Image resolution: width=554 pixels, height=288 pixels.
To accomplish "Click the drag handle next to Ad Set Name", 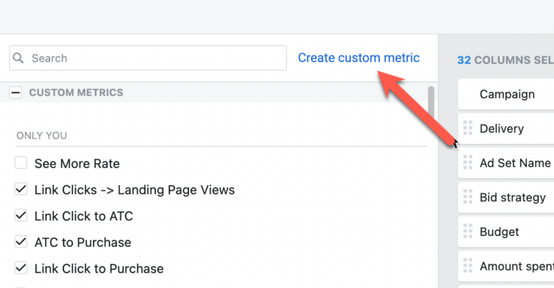I will (467, 163).
